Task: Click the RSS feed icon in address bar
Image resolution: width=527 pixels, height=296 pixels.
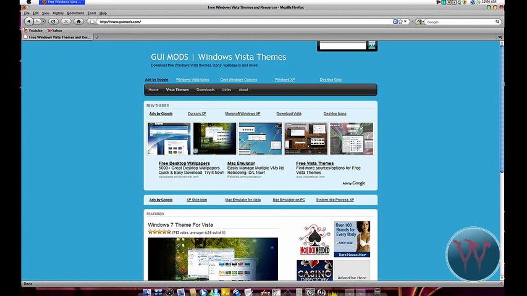Action: pos(395,22)
